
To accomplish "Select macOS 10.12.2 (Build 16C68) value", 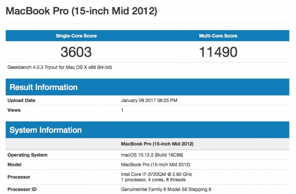I will coord(152,155).
